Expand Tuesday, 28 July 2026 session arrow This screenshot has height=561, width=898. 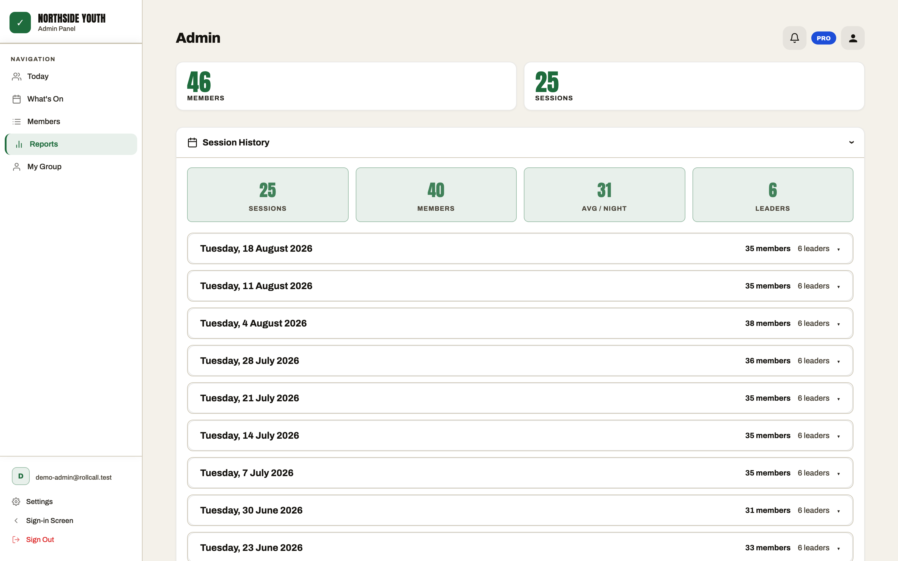click(x=838, y=362)
